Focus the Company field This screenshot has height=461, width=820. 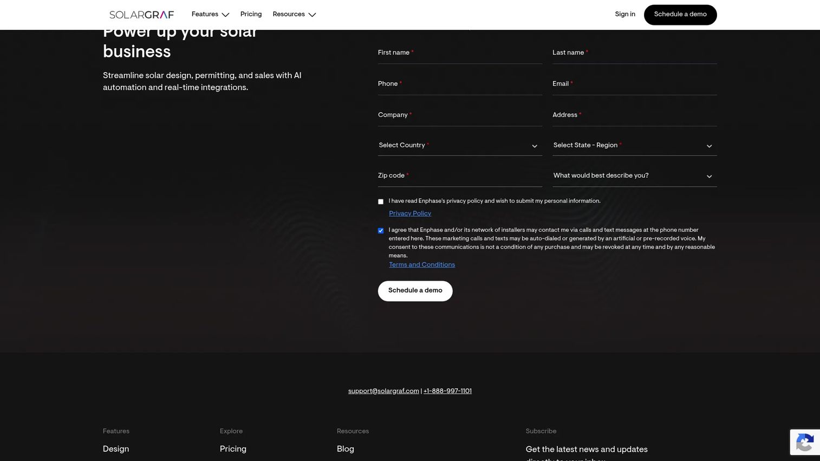click(x=460, y=115)
